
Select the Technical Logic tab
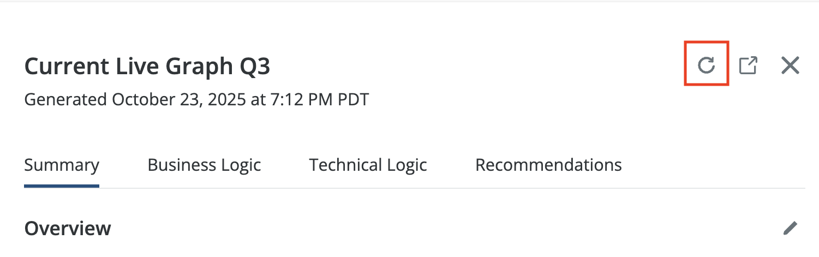(x=368, y=165)
